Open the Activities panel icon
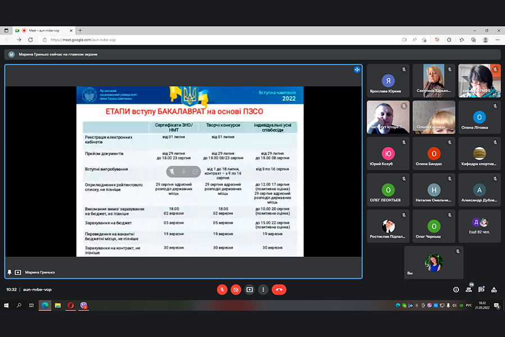Screen dimensions: 505x337 click(x=494, y=290)
